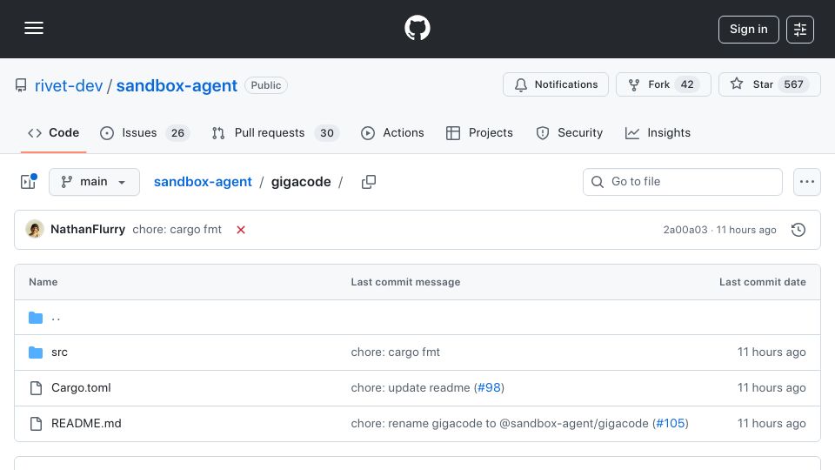Open the main branch dropdown
The image size is (835, 470).
click(x=94, y=182)
